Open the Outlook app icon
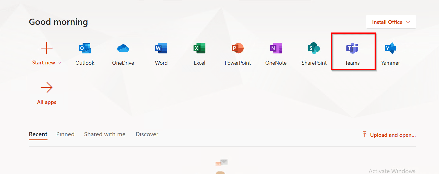Image resolution: width=439 pixels, height=174 pixels. coord(85,48)
